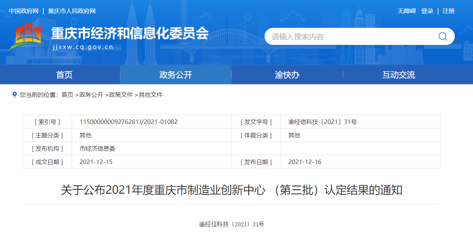The width and height of the screenshot is (473, 239).
Task: Click the index number 11500000009276281J/2021-01082
Action: click(129, 122)
